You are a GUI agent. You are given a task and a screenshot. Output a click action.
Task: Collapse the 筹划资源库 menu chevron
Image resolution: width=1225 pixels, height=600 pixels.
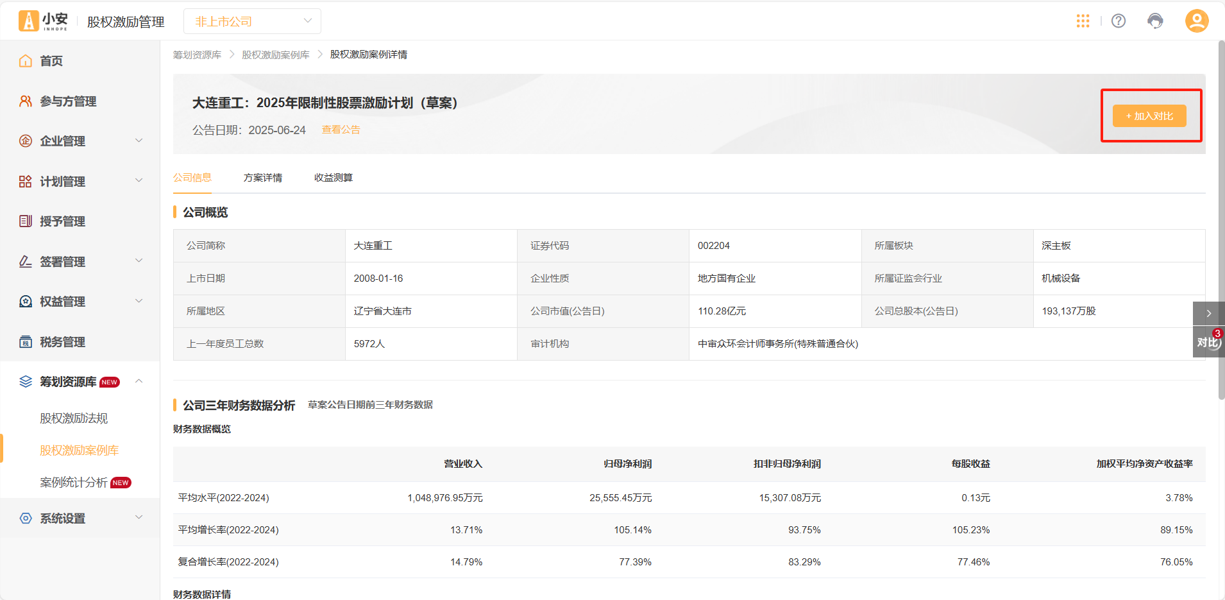139,381
